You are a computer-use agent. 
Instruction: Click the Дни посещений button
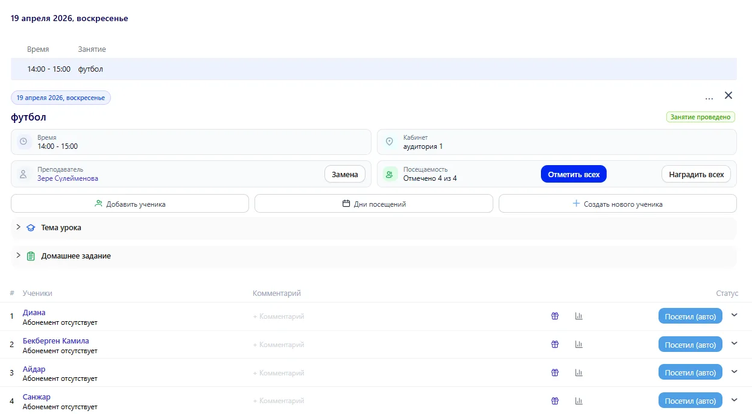tap(373, 204)
